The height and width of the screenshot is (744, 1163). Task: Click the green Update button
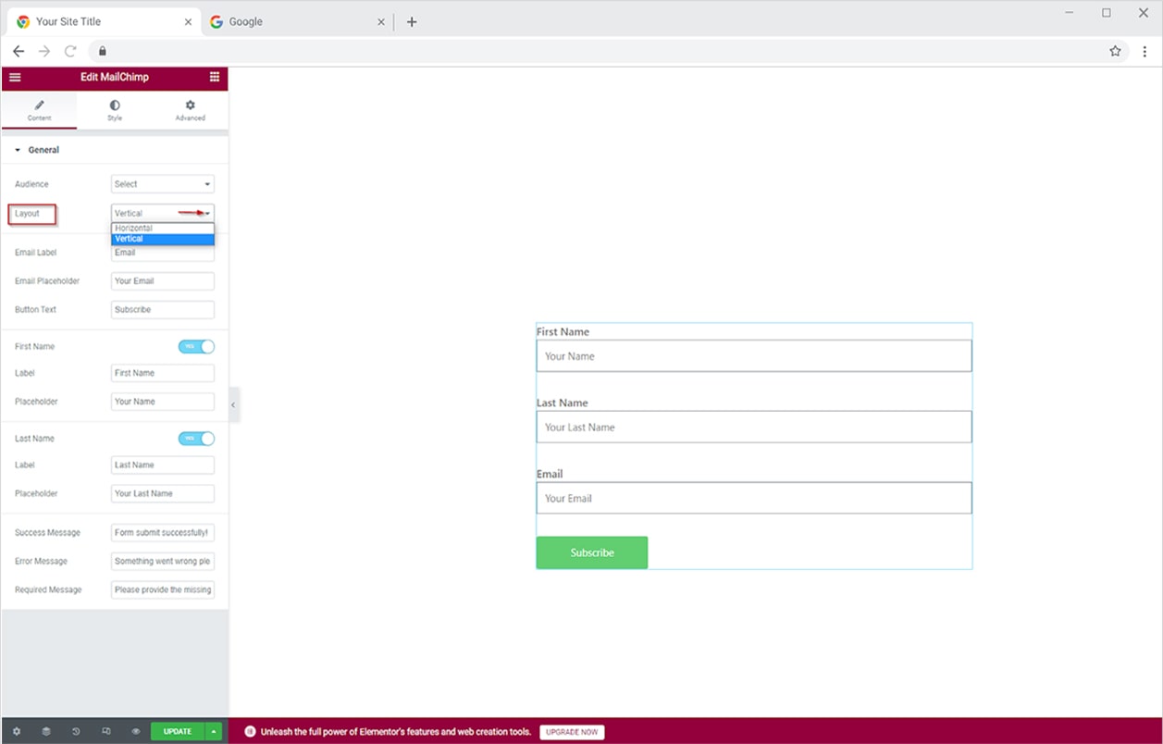[177, 732]
